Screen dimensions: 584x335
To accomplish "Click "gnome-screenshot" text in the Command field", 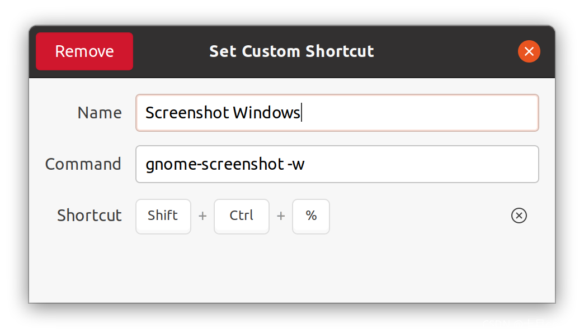I will tap(214, 165).
